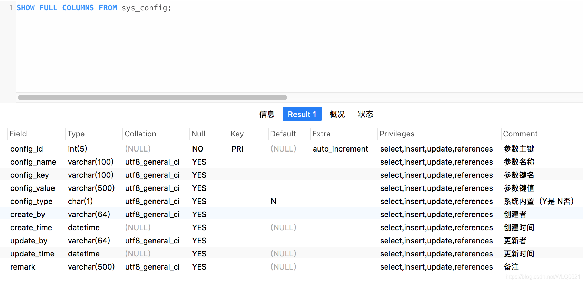583x283 pixels.
Task: Open the 概况 tab
Action: point(337,114)
